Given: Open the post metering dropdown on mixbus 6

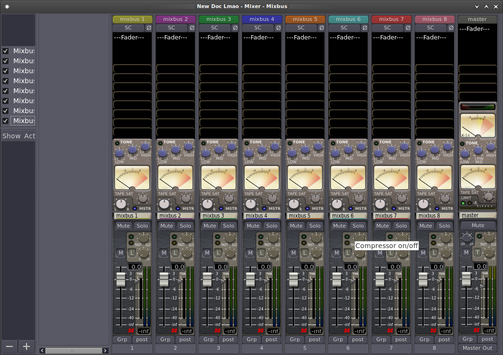Looking at the screenshot, I should pyautogui.click(x=357, y=339).
